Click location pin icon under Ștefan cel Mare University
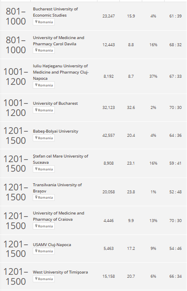187x291 pixels. click(36, 169)
